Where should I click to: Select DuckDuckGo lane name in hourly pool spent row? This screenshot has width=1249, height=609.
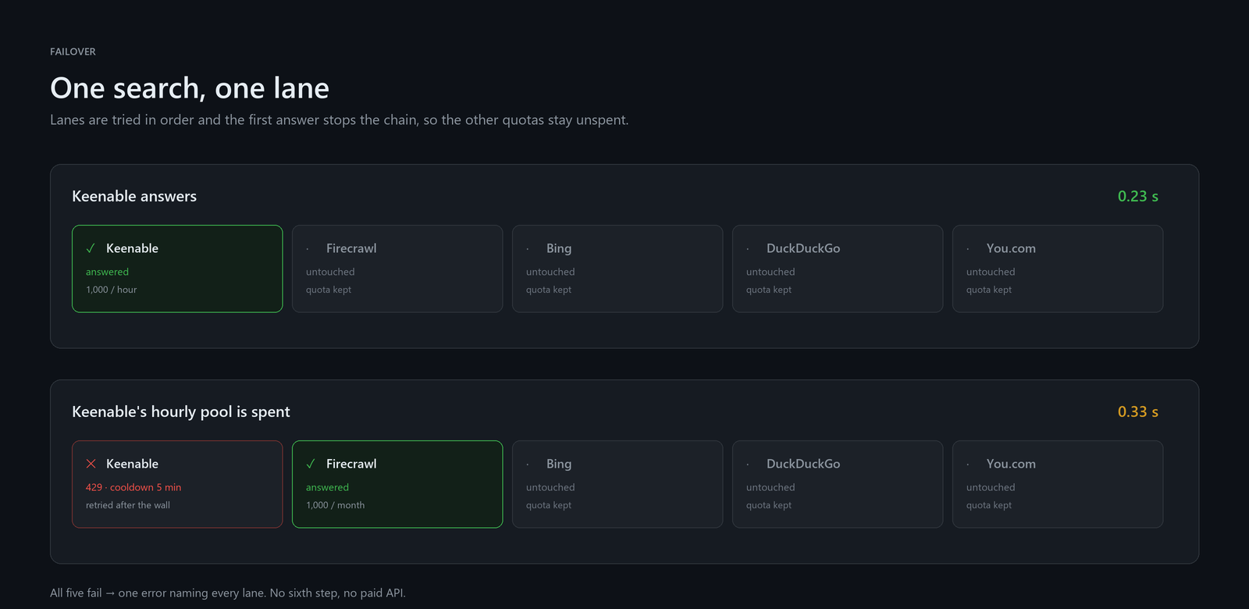803,464
